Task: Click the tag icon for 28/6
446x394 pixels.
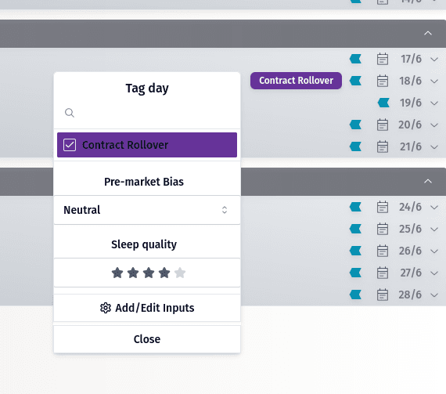Action: pos(355,295)
